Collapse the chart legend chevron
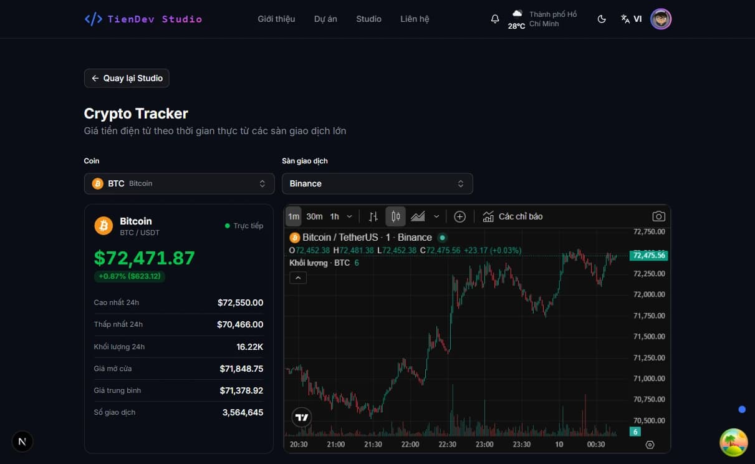This screenshot has width=755, height=464. point(298,278)
